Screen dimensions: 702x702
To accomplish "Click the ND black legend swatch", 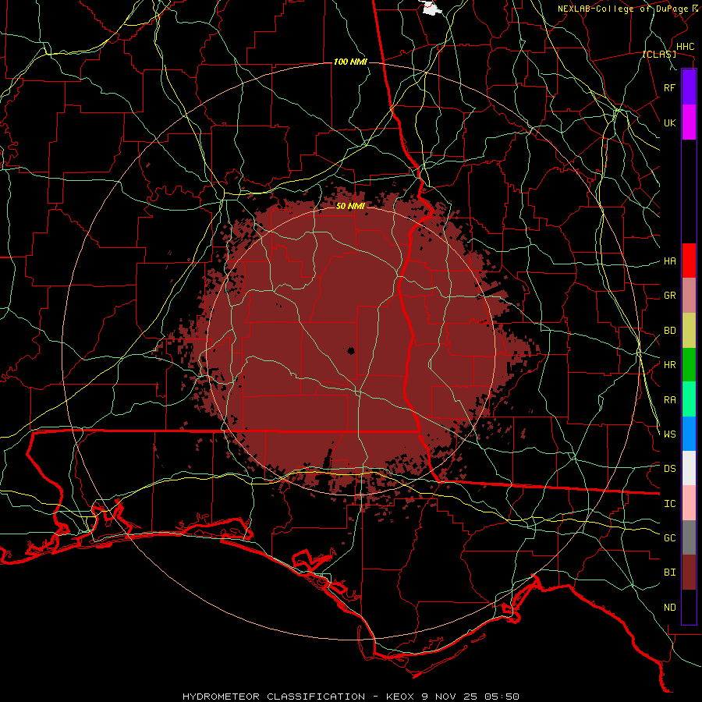I will pos(689,607).
